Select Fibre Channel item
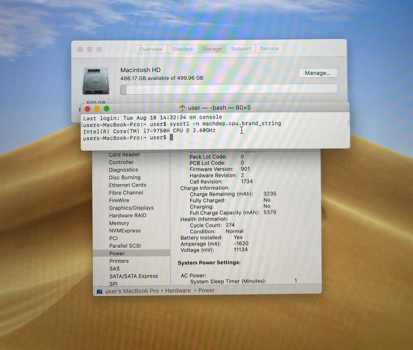 click(x=126, y=192)
